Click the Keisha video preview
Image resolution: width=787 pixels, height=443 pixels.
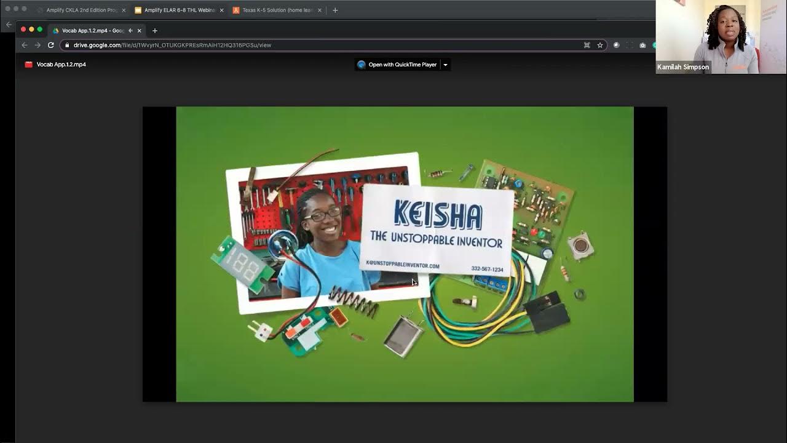tap(405, 254)
